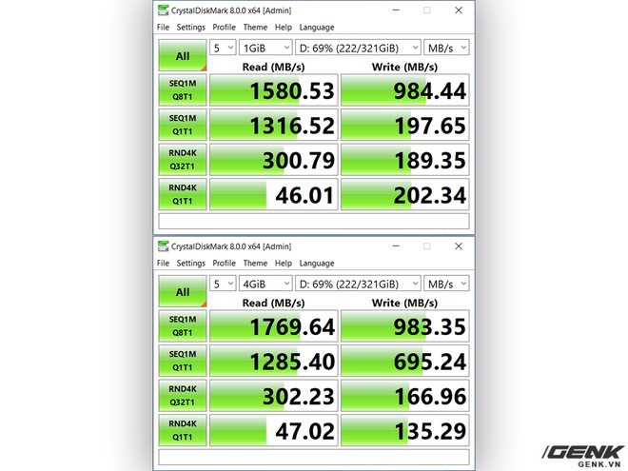Click the 1769.64 read result
This screenshot has width=628, height=471.
274,326
